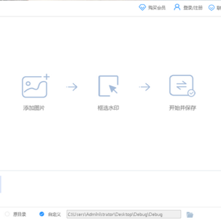Click the output path input field
This screenshot has width=221, height=221.
click(x=124, y=214)
